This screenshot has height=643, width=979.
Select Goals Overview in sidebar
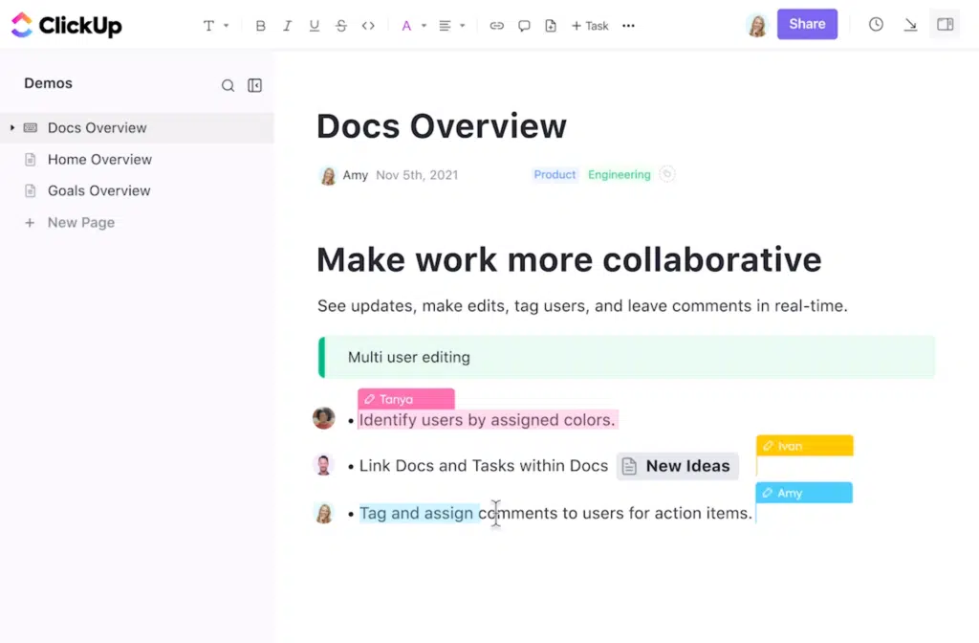click(98, 190)
